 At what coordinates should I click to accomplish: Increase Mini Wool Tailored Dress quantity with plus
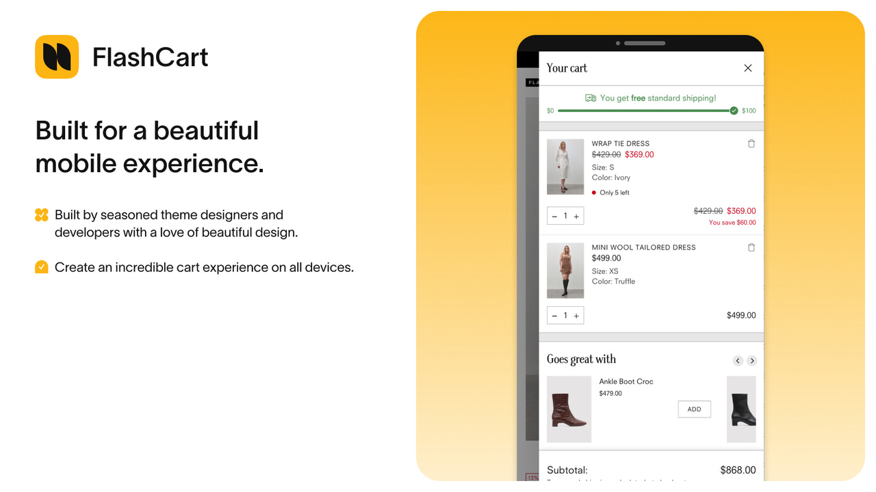point(576,315)
